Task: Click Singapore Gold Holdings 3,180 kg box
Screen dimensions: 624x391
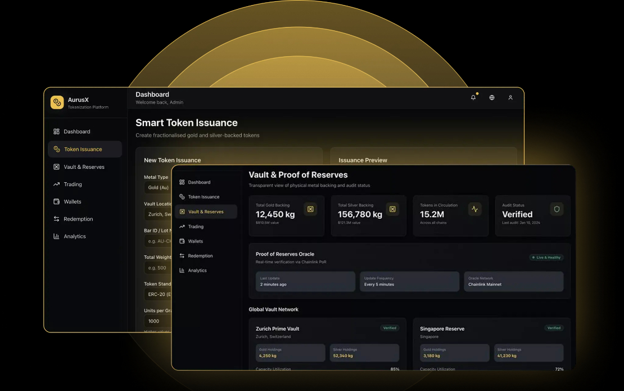Action: [454, 353]
